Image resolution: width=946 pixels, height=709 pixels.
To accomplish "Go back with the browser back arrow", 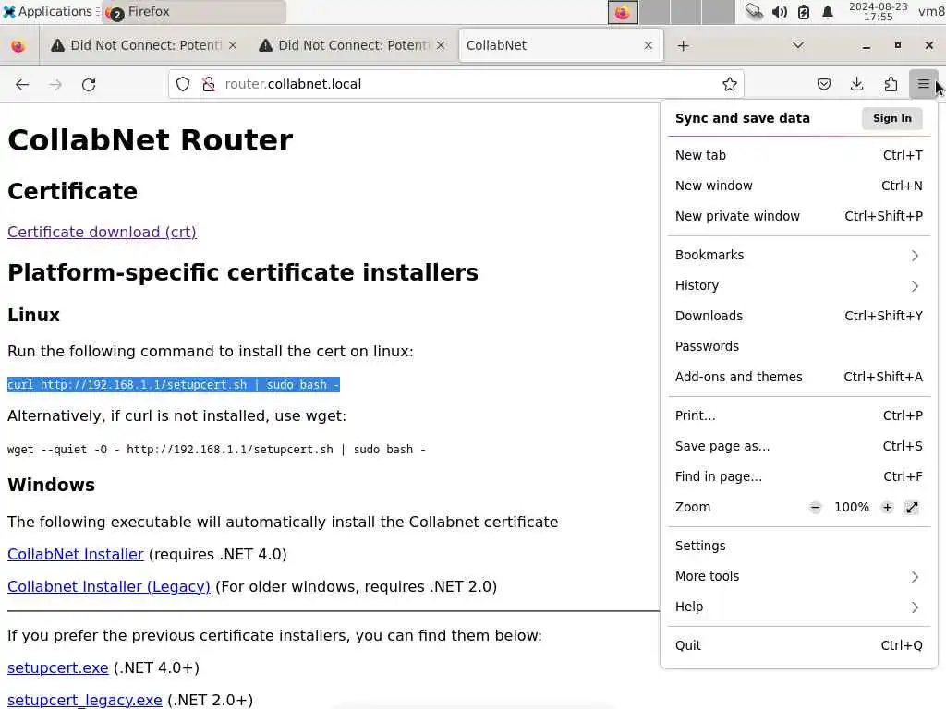I will (x=22, y=84).
